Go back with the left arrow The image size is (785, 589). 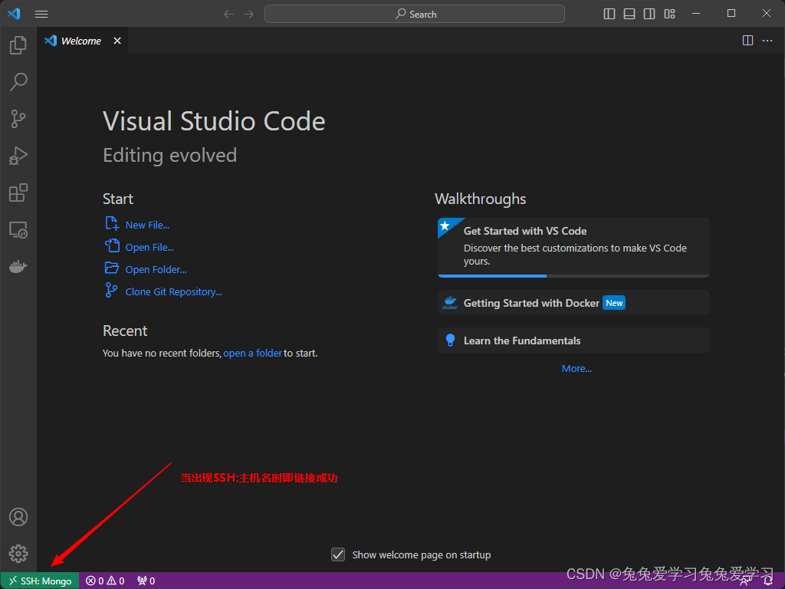point(228,14)
